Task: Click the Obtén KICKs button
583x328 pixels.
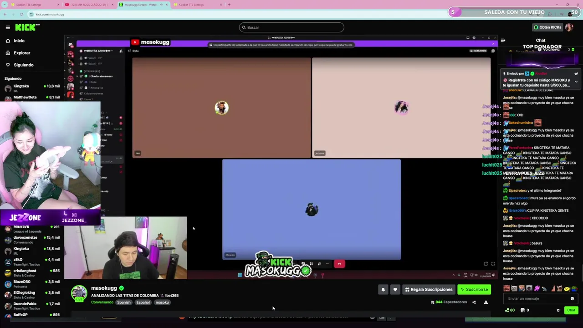Action: [x=547, y=27]
